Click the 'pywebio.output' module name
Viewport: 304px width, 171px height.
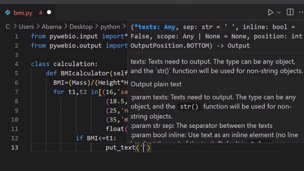point(76,46)
